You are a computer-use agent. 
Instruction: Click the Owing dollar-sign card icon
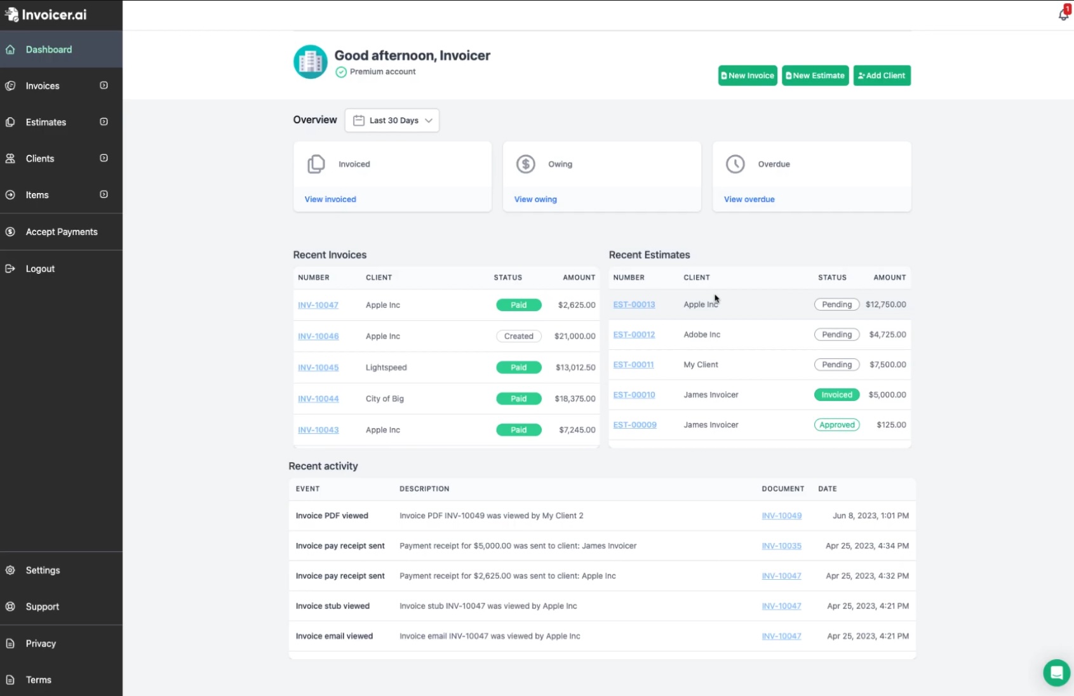pyautogui.click(x=526, y=164)
